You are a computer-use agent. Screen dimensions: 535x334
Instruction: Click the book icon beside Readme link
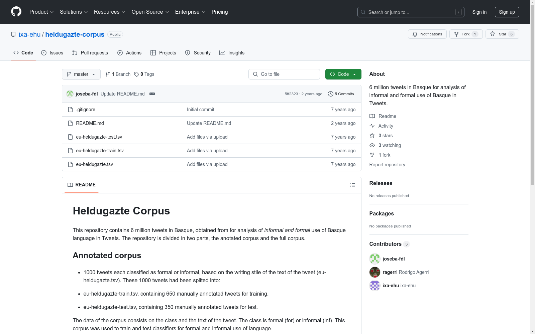coord(372,116)
